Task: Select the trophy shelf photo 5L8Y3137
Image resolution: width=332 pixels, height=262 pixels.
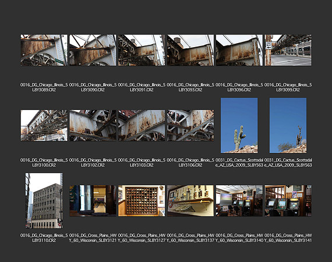Action: (190, 201)
